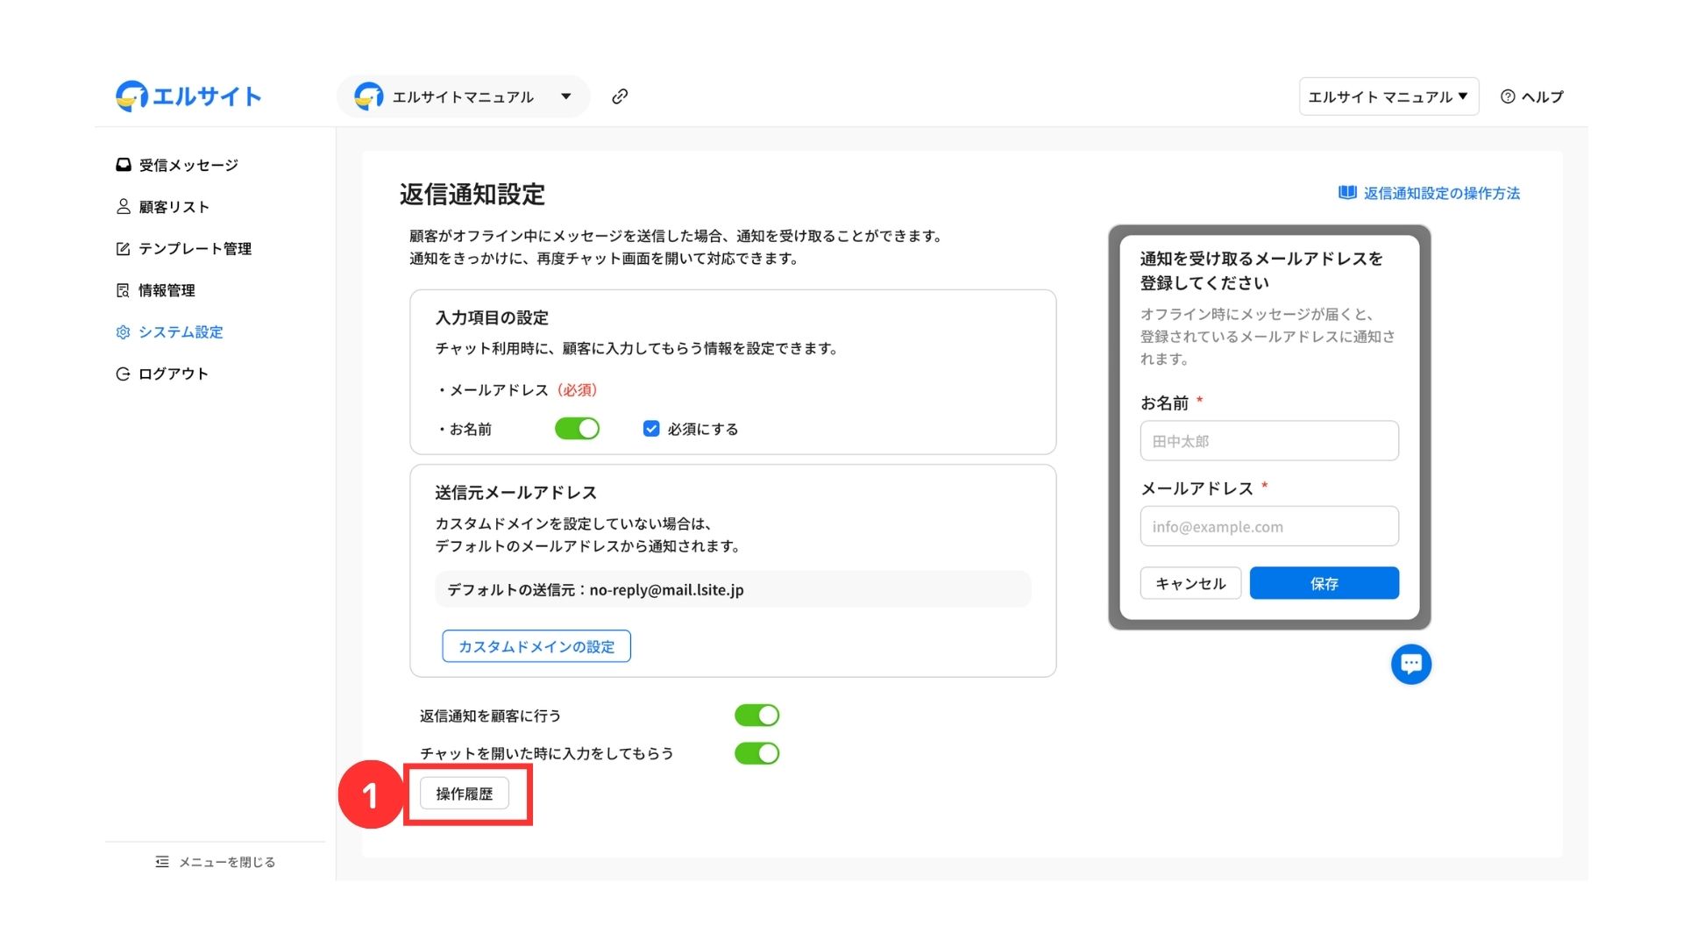Click the link chain icon near the header
The height and width of the screenshot is (947, 1683).
point(620,96)
